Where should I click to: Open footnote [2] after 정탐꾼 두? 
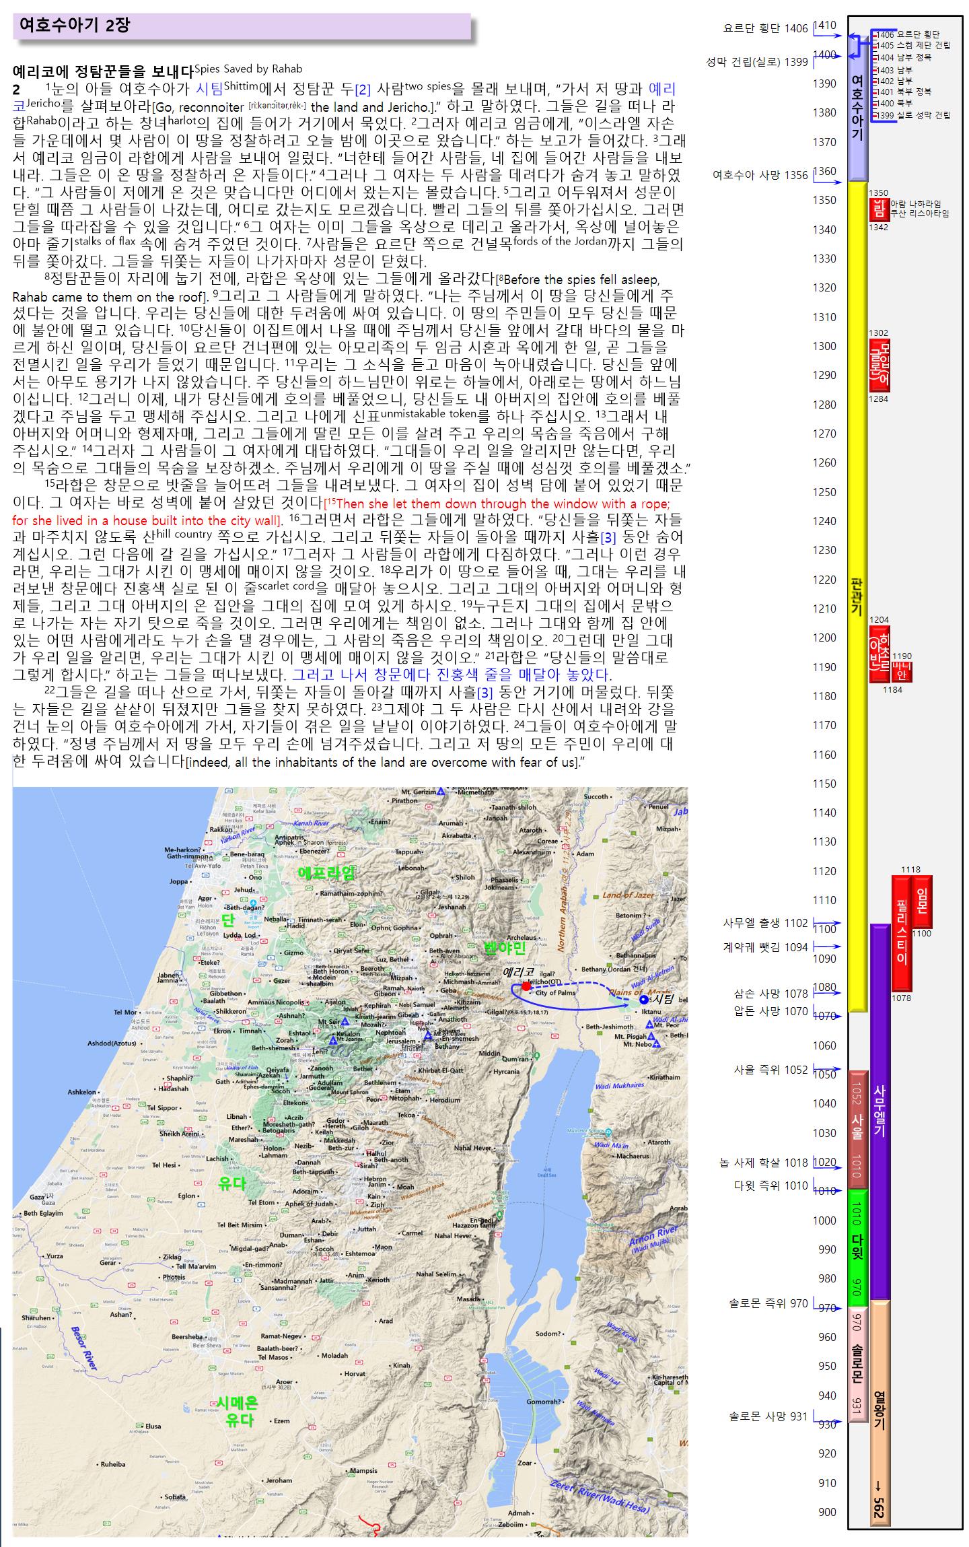coord(363,89)
